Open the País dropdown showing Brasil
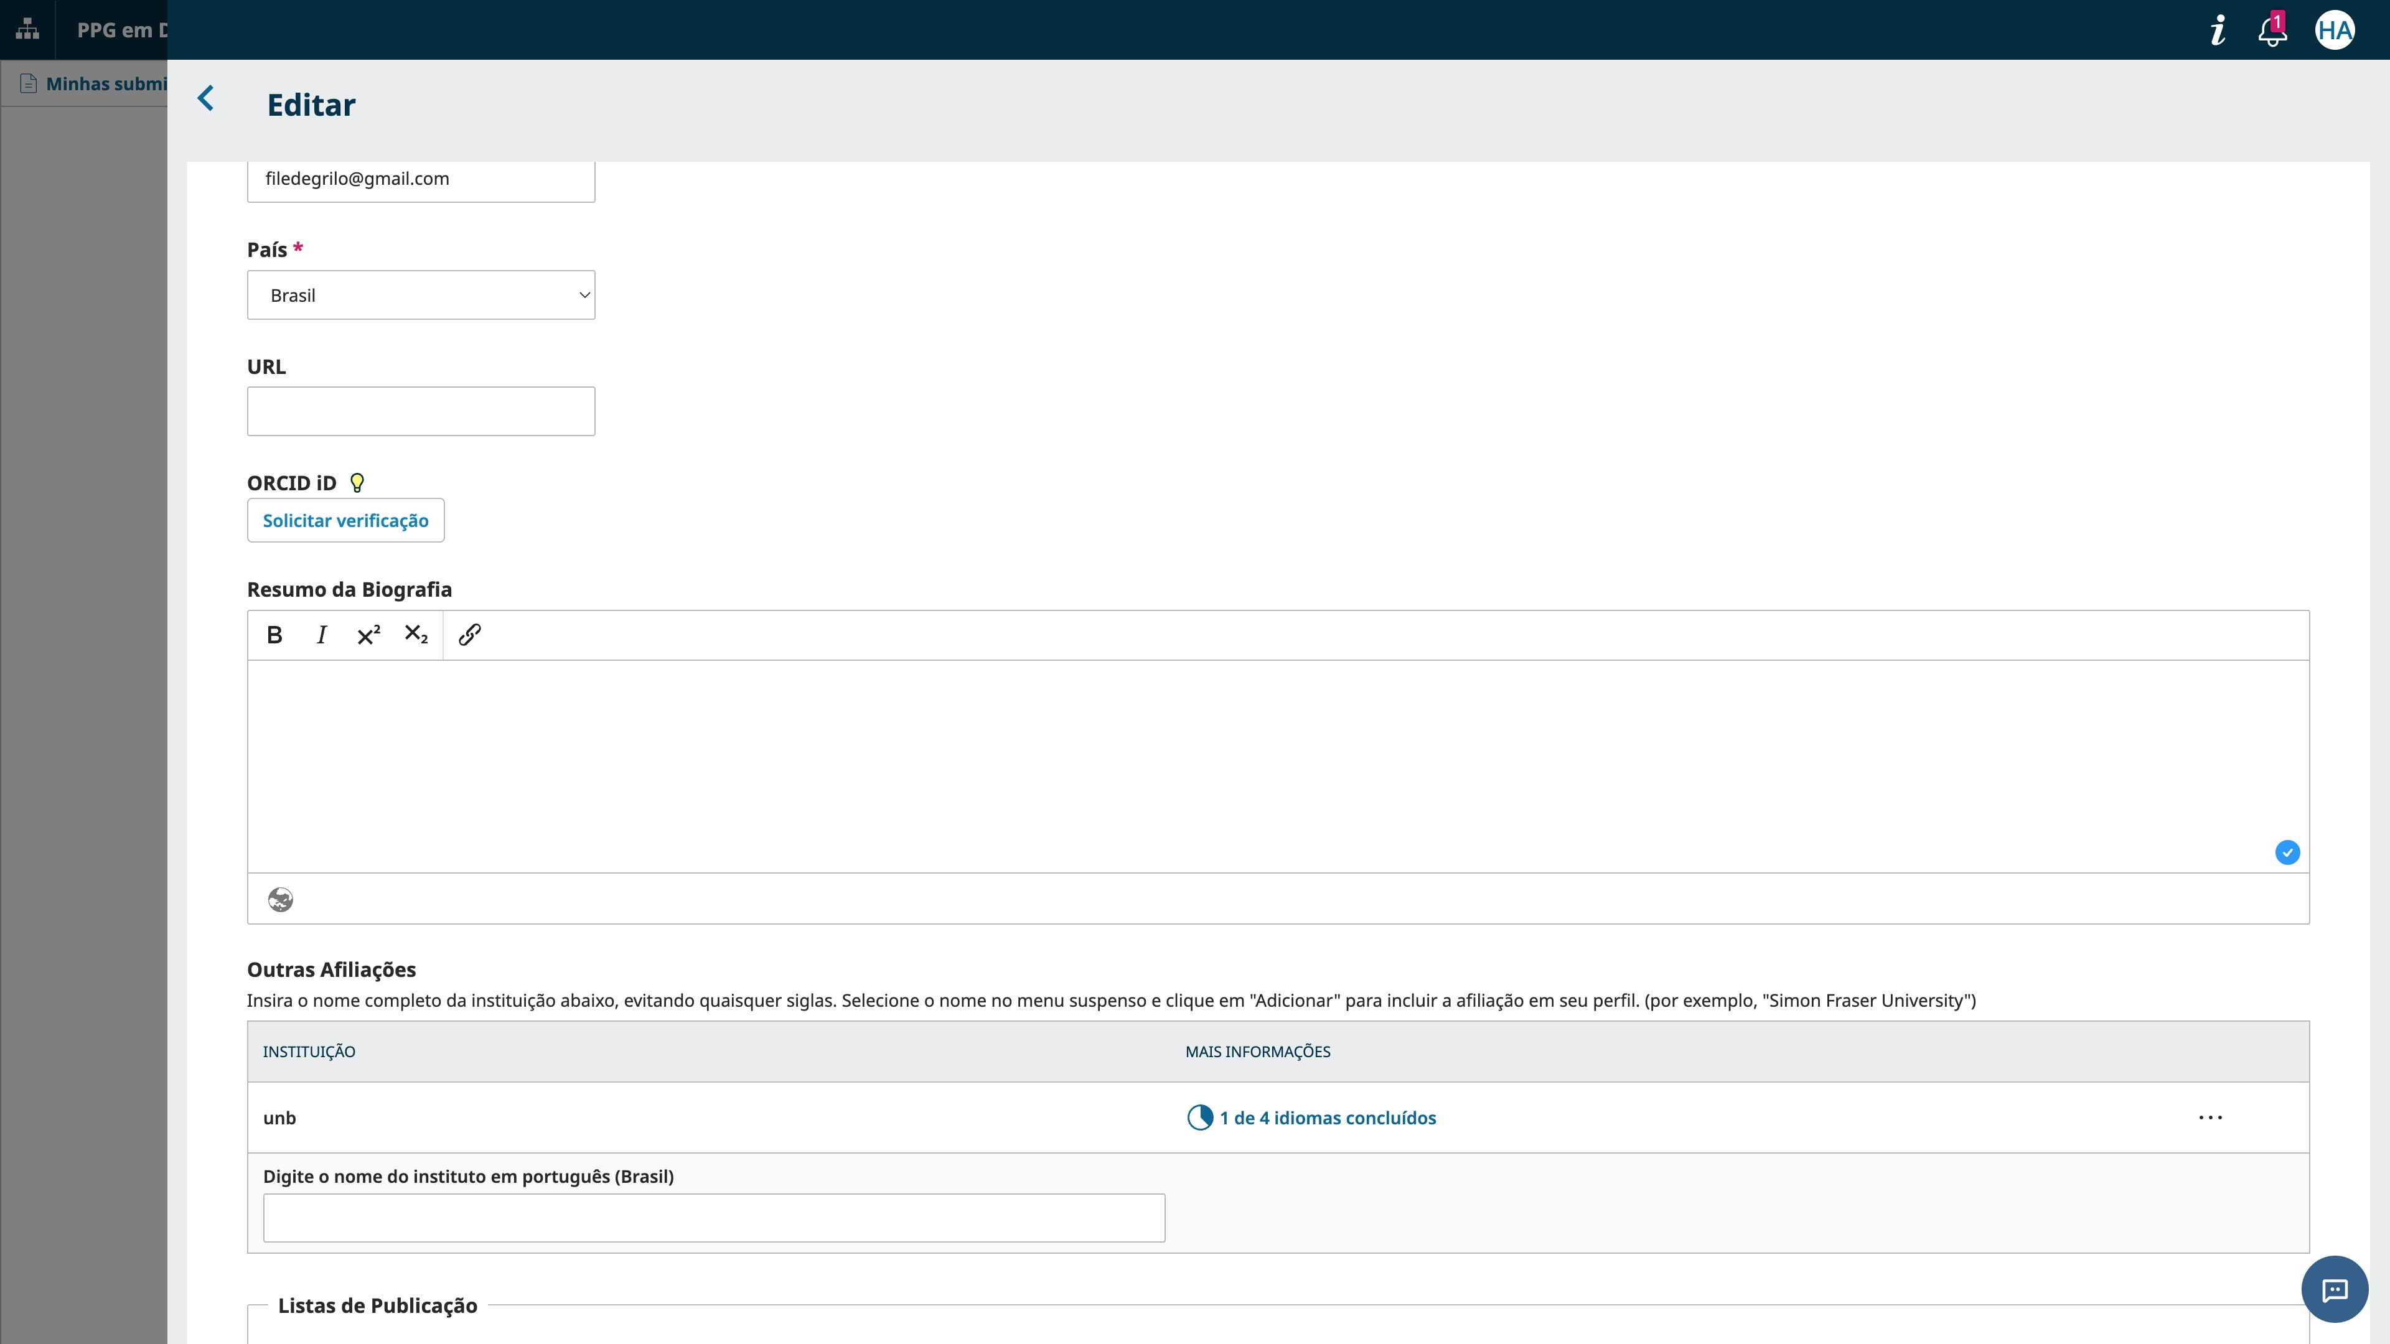The height and width of the screenshot is (1344, 2390). (x=420, y=295)
